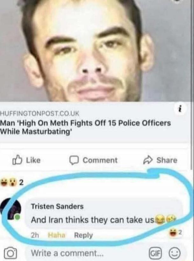Click the 2h comment timestamp

(35, 235)
